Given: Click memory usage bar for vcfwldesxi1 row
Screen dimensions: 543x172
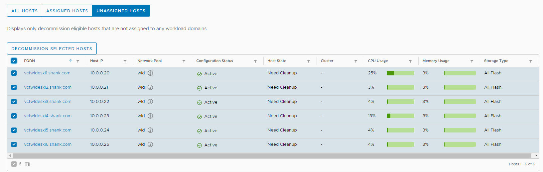Looking at the screenshot, I should pos(460,73).
